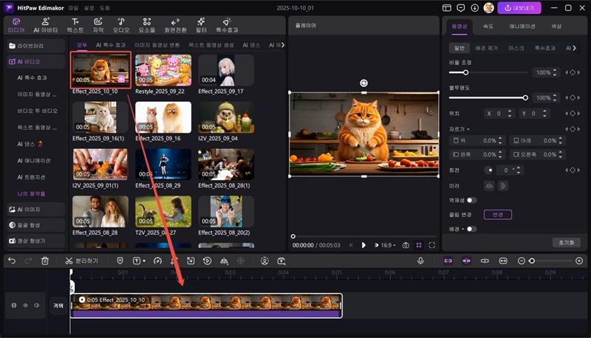Viewport: 591px width, 338px height.
Task: Toggle the 역재생 (reverse playback) switch
Action: click(471, 200)
